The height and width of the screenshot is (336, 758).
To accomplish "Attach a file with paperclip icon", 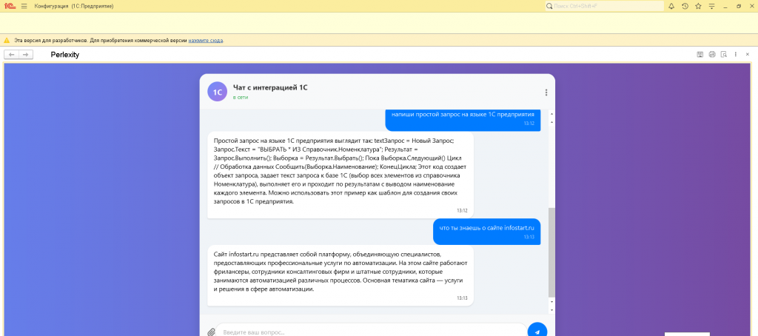I will [x=211, y=332].
